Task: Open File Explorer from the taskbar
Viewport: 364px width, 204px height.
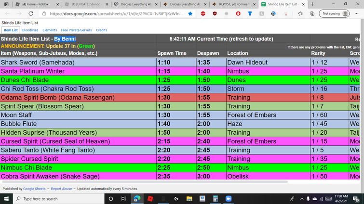Action: 189,199
